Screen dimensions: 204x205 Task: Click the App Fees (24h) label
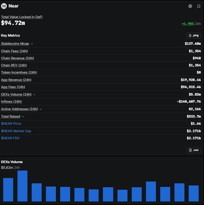point(13,87)
